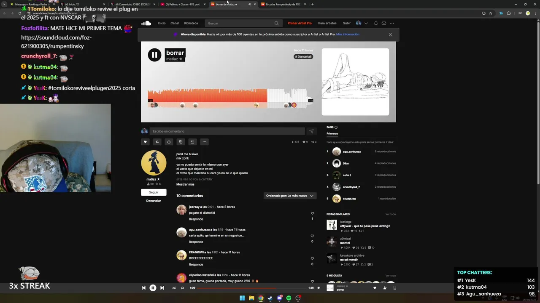The height and width of the screenshot is (303, 540).
Task: Open fan agu_sanhueza's profile
Action: click(x=351, y=151)
